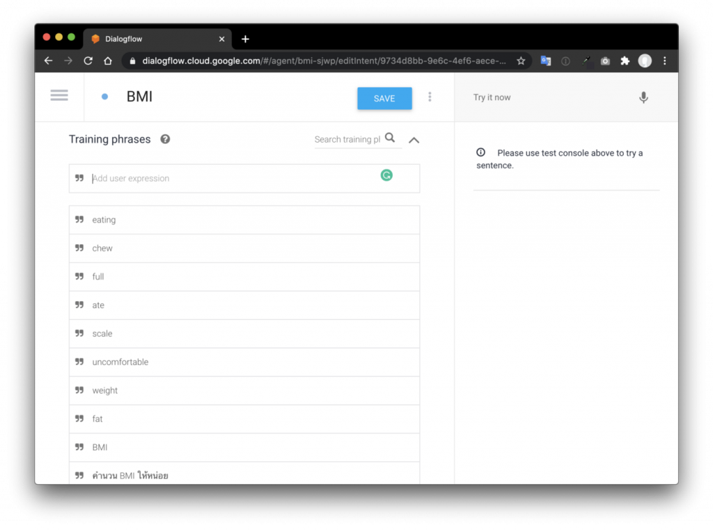713x530 pixels.
Task: Click the quote icon of 'uncomfortable' row
Action: click(79, 362)
